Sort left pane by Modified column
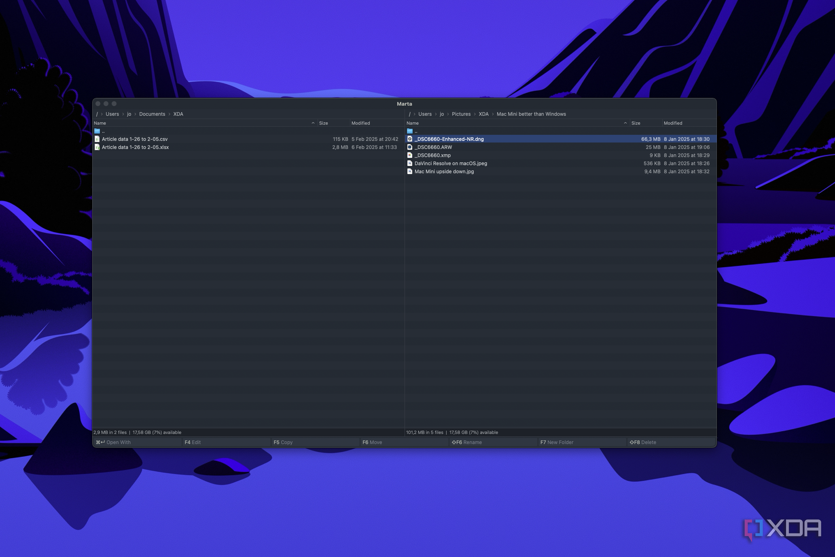This screenshot has width=835, height=557. [360, 123]
